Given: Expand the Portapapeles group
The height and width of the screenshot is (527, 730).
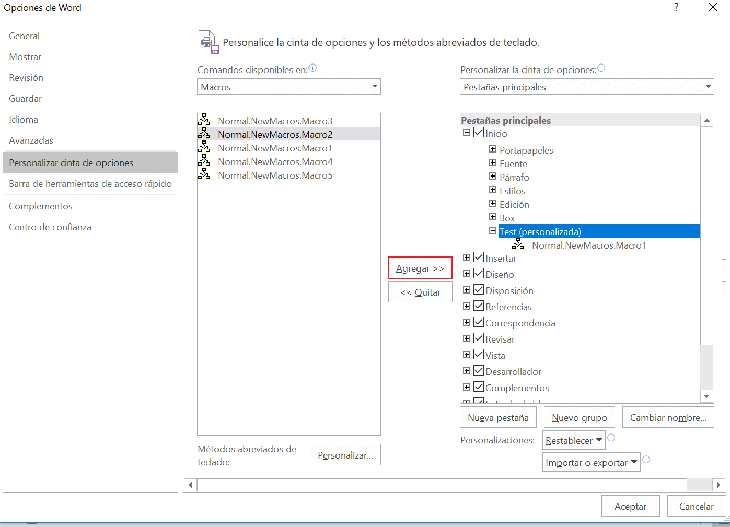Looking at the screenshot, I should 493,149.
